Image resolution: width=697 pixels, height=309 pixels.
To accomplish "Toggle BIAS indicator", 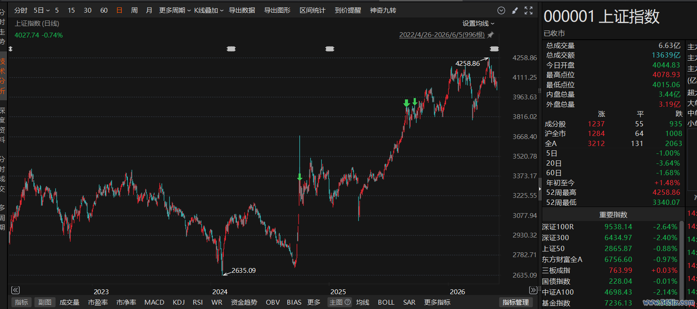I will point(294,302).
